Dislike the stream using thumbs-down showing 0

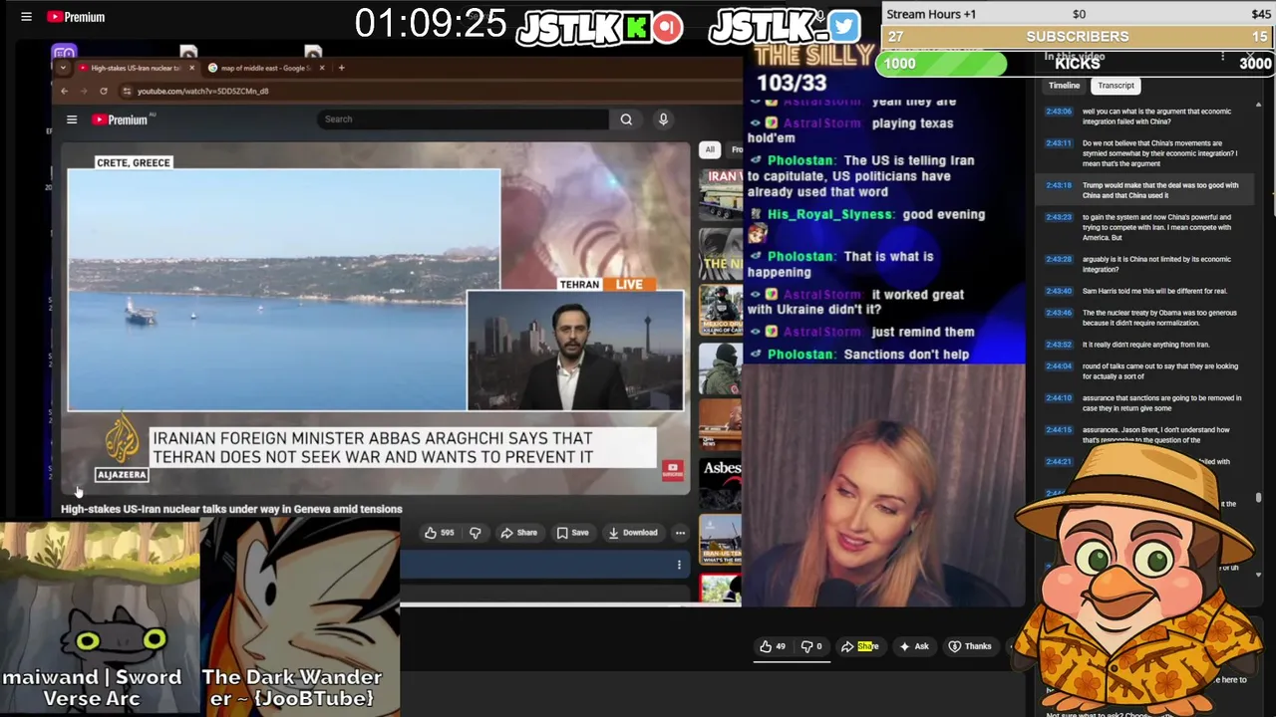point(812,646)
